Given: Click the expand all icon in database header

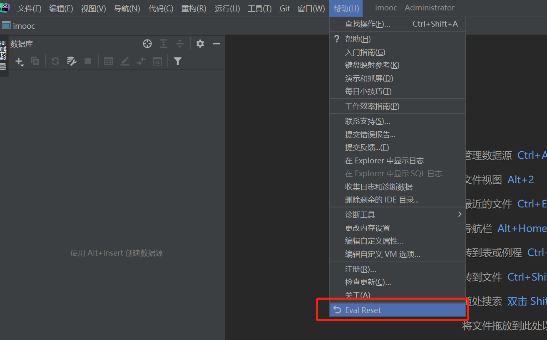Looking at the screenshot, I should click(x=164, y=44).
